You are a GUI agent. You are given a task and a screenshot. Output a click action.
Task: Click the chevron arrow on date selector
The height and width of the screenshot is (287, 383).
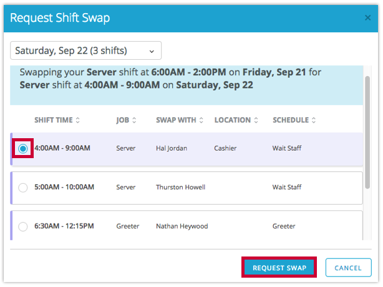[x=152, y=51]
